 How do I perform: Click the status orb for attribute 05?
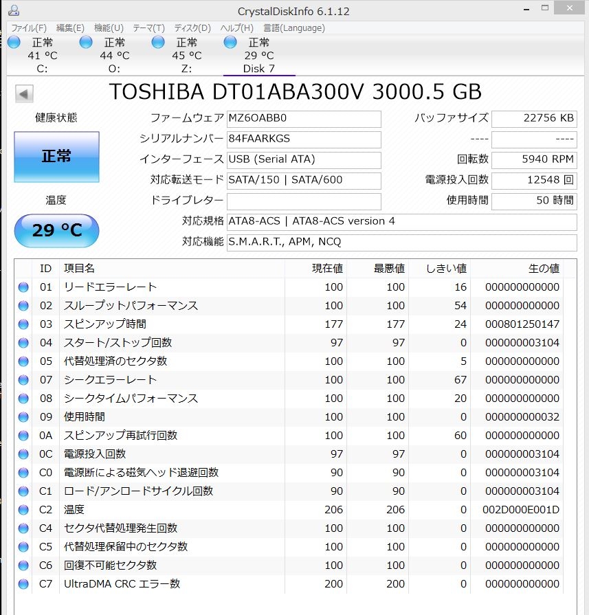coord(23,361)
